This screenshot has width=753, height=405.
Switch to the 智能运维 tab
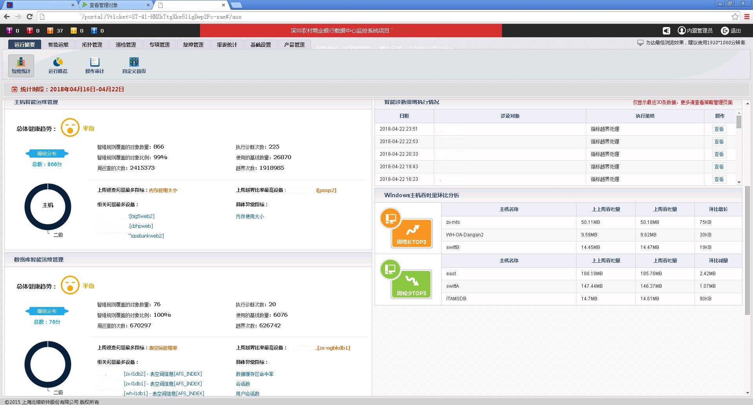point(58,45)
